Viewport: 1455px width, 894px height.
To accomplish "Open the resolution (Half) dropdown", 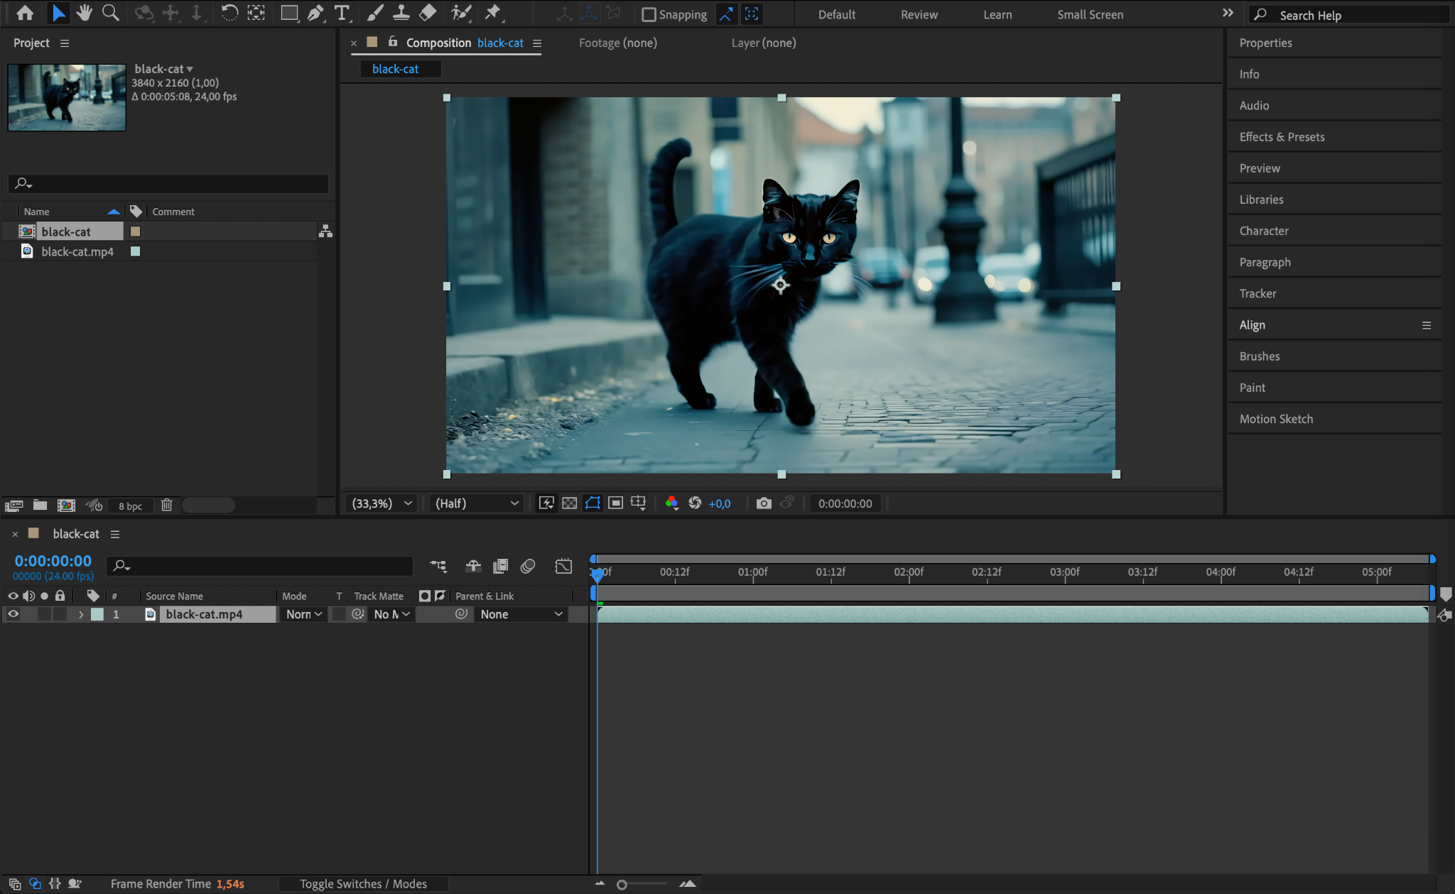I will tap(476, 503).
